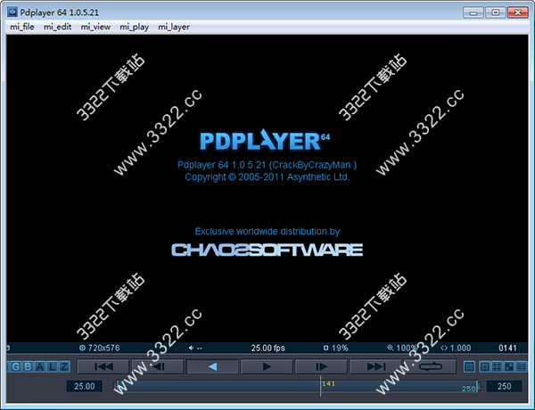Click the timeline end handle at 250

pyautogui.click(x=479, y=386)
